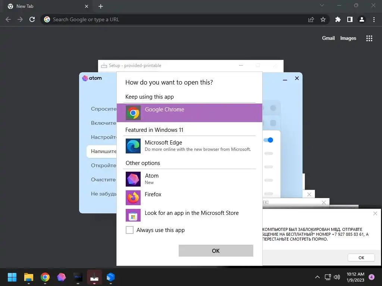
Task: Share this page icon in address bar
Action: [x=311, y=19]
